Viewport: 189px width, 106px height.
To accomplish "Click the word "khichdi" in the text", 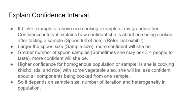I will 25,70.
